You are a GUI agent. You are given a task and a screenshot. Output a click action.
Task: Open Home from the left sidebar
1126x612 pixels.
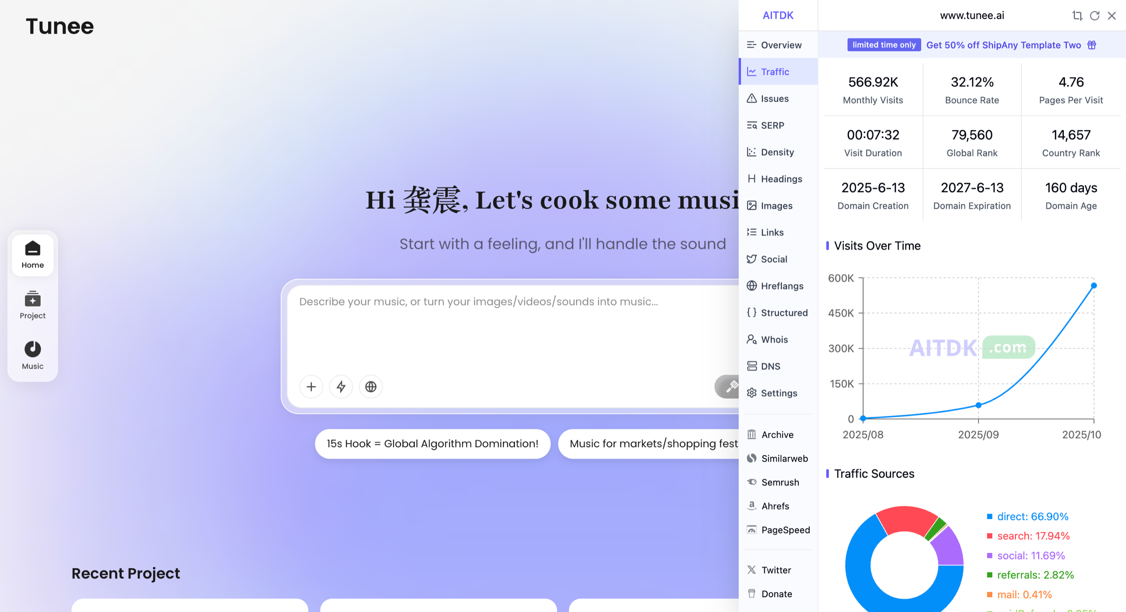32,254
